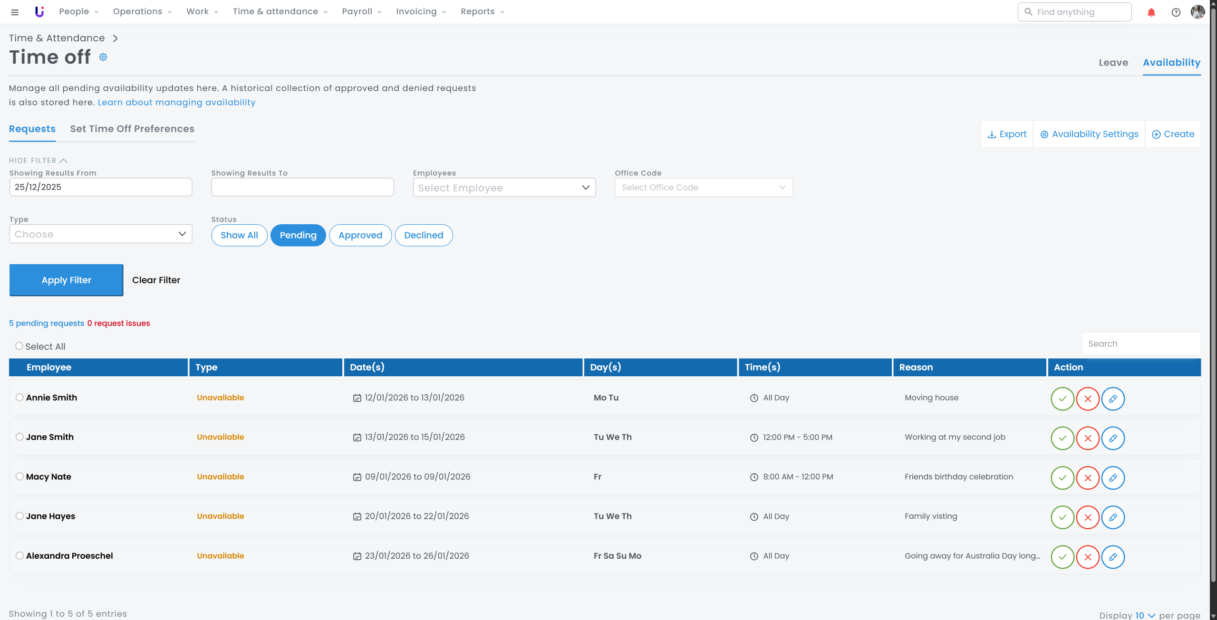Screen dimensions: 1217x620
Task: Switch to the Leave tab
Action: (1113, 63)
